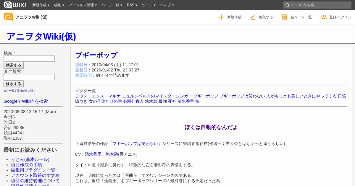This screenshot has width=355, height=186.
Task: Click the 現在1357 counter text
Action: coord(13,138)
